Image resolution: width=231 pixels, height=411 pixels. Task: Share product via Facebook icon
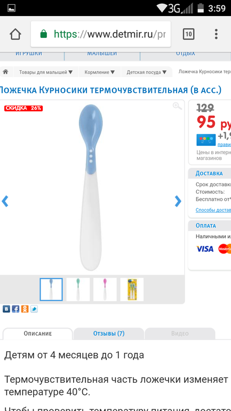[15, 309]
